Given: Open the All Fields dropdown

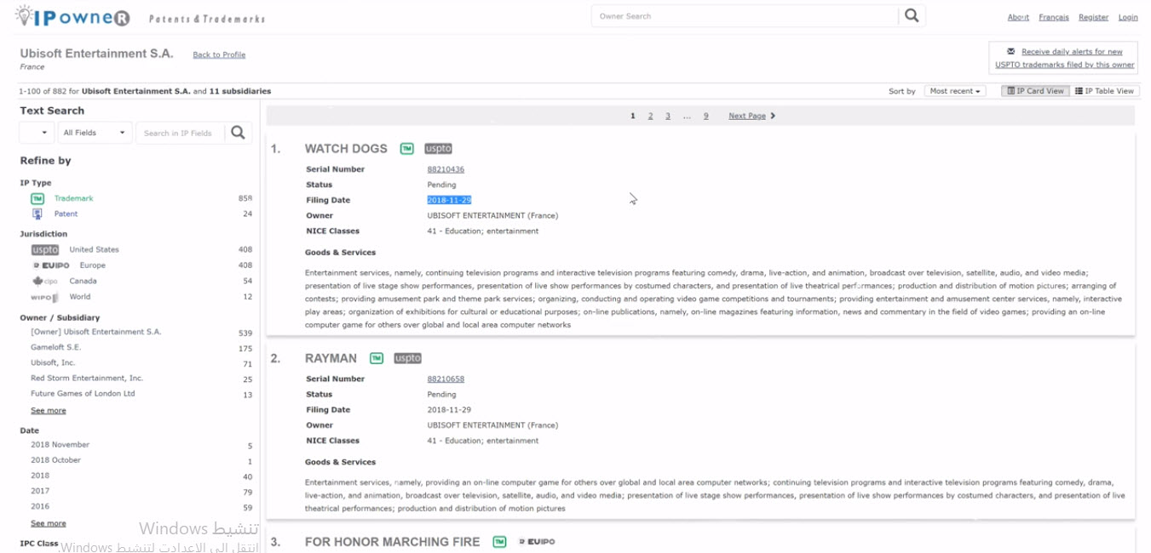Looking at the screenshot, I should click(95, 133).
